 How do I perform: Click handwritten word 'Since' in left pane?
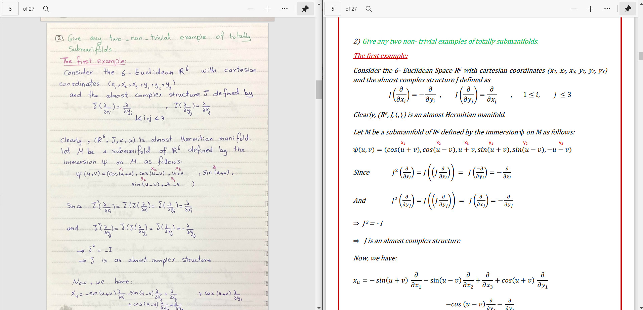coord(74,205)
